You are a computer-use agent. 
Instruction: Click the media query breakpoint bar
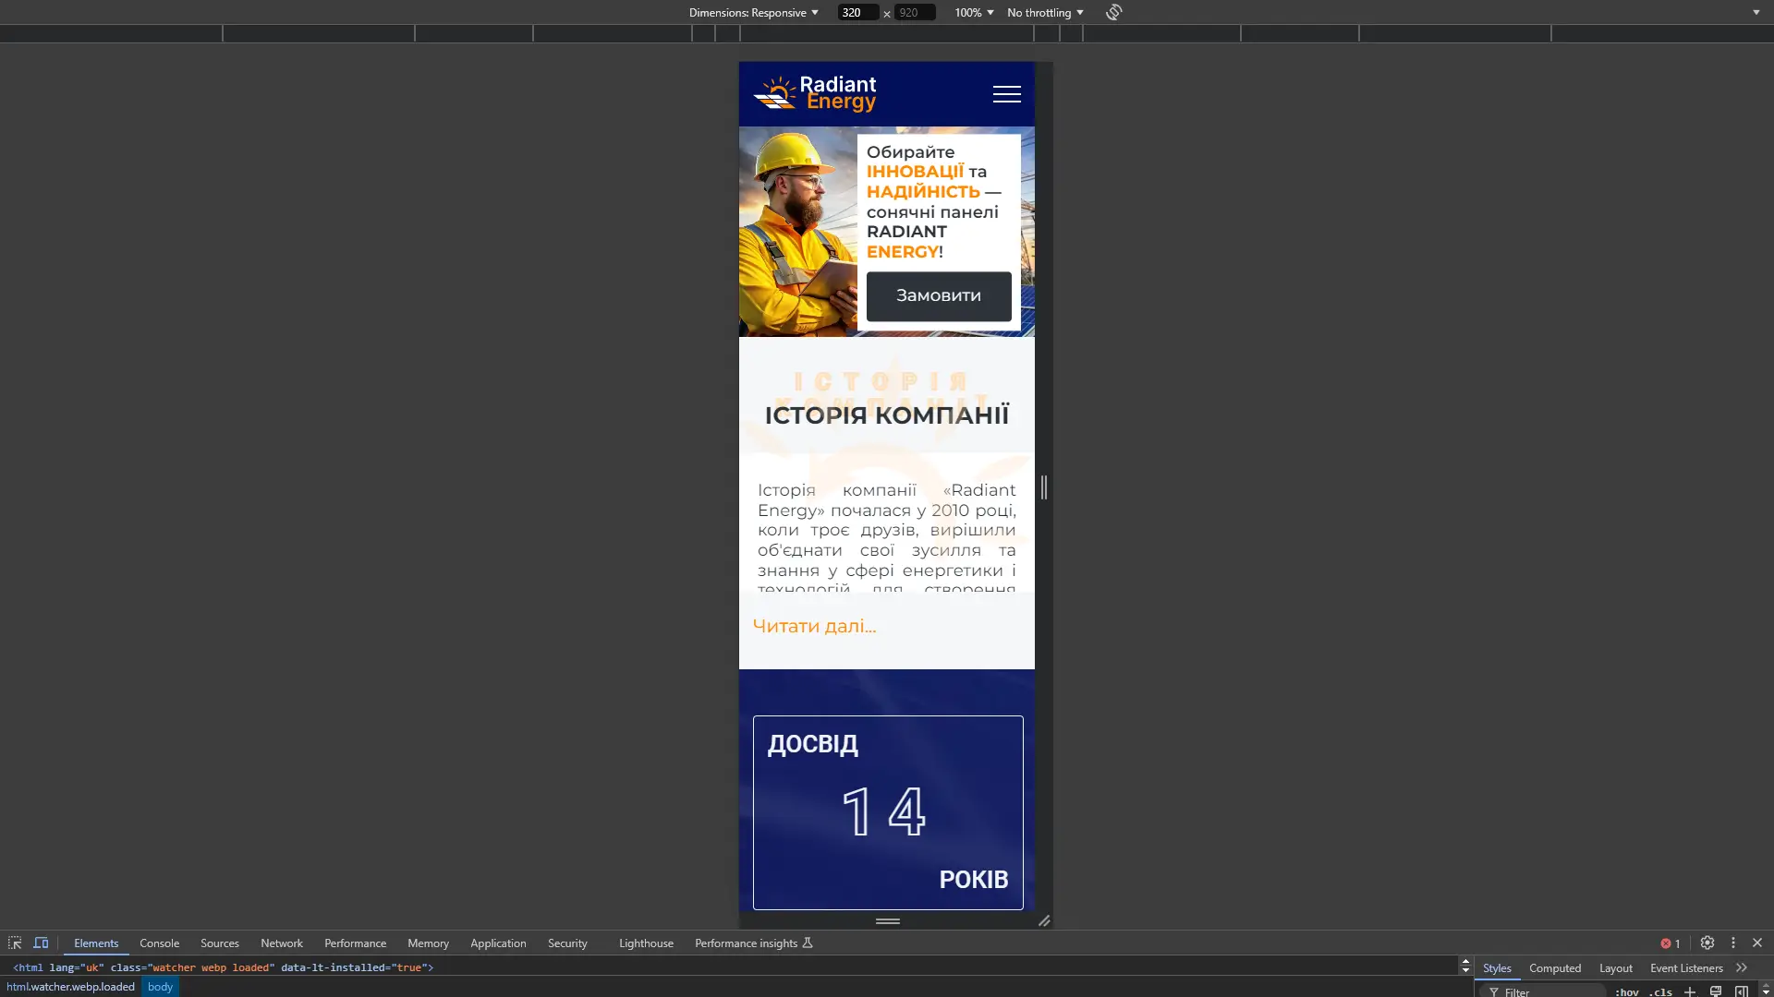click(887, 33)
